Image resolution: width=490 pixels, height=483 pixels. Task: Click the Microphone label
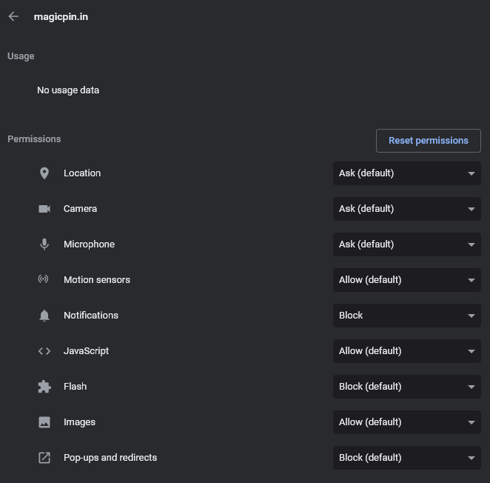pos(89,244)
